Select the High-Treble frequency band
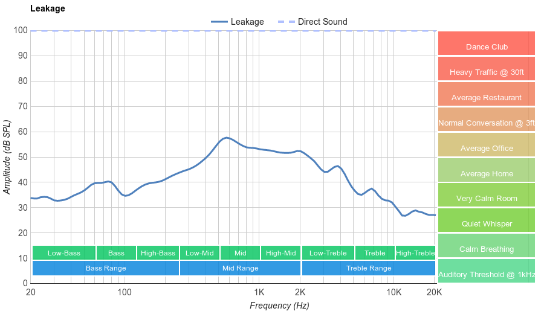This screenshot has width=544, height=314. click(415, 253)
